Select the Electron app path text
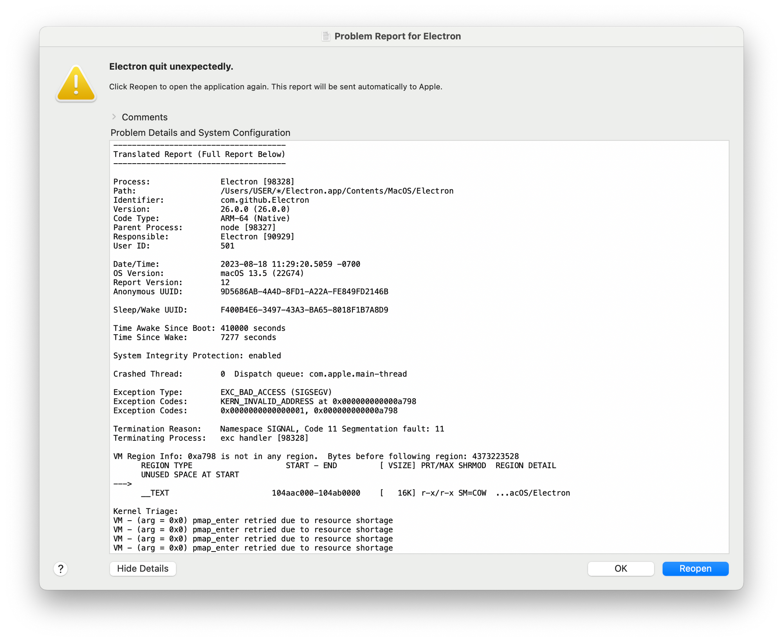Image resolution: width=783 pixels, height=642 pixels. click(x=337, y=191)
